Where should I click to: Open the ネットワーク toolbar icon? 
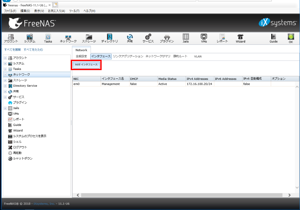(68, 38)
